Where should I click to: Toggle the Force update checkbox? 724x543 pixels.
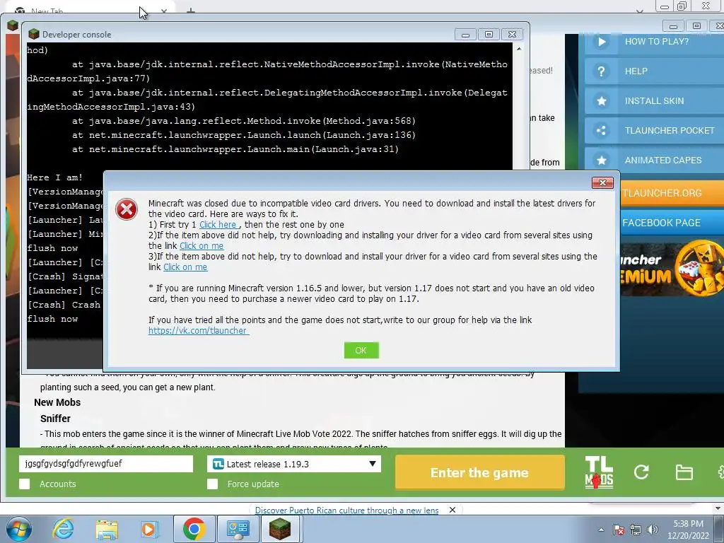coord(212,484)
